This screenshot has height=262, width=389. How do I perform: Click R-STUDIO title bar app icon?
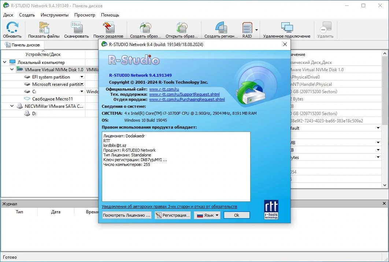click(x=6, y=5)
